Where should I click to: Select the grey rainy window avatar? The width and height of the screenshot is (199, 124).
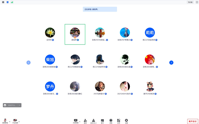pos(75,87)
